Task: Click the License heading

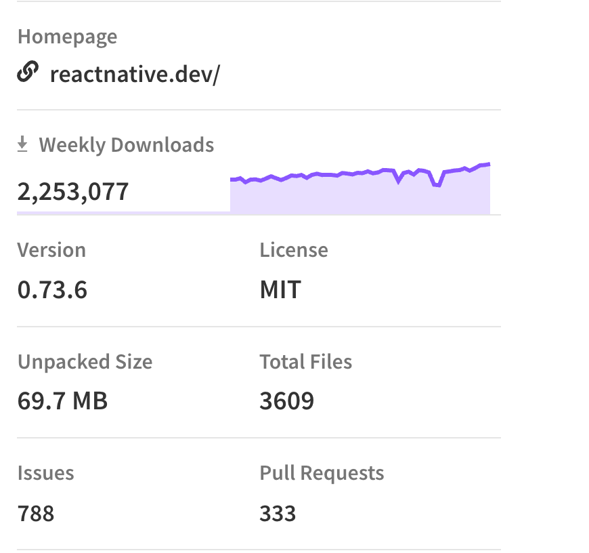Action: 294,250
